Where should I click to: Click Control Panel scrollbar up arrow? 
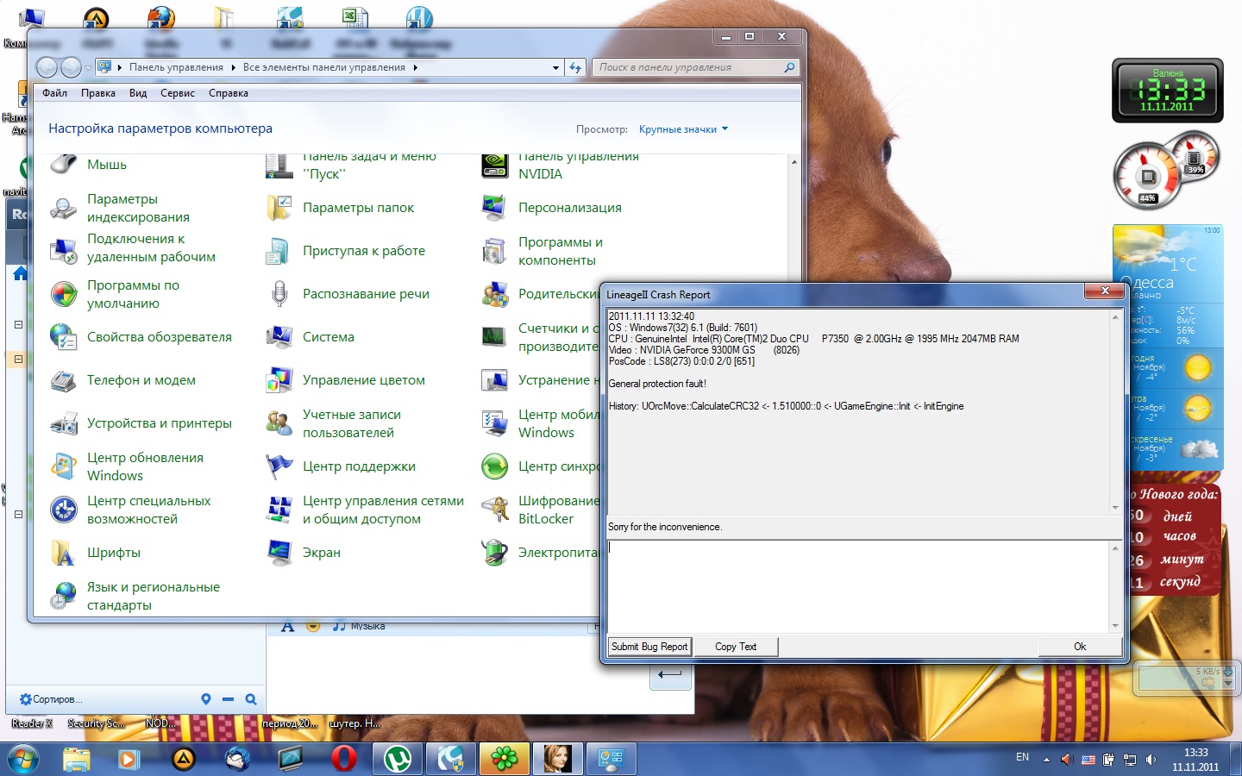pos(793,162)
